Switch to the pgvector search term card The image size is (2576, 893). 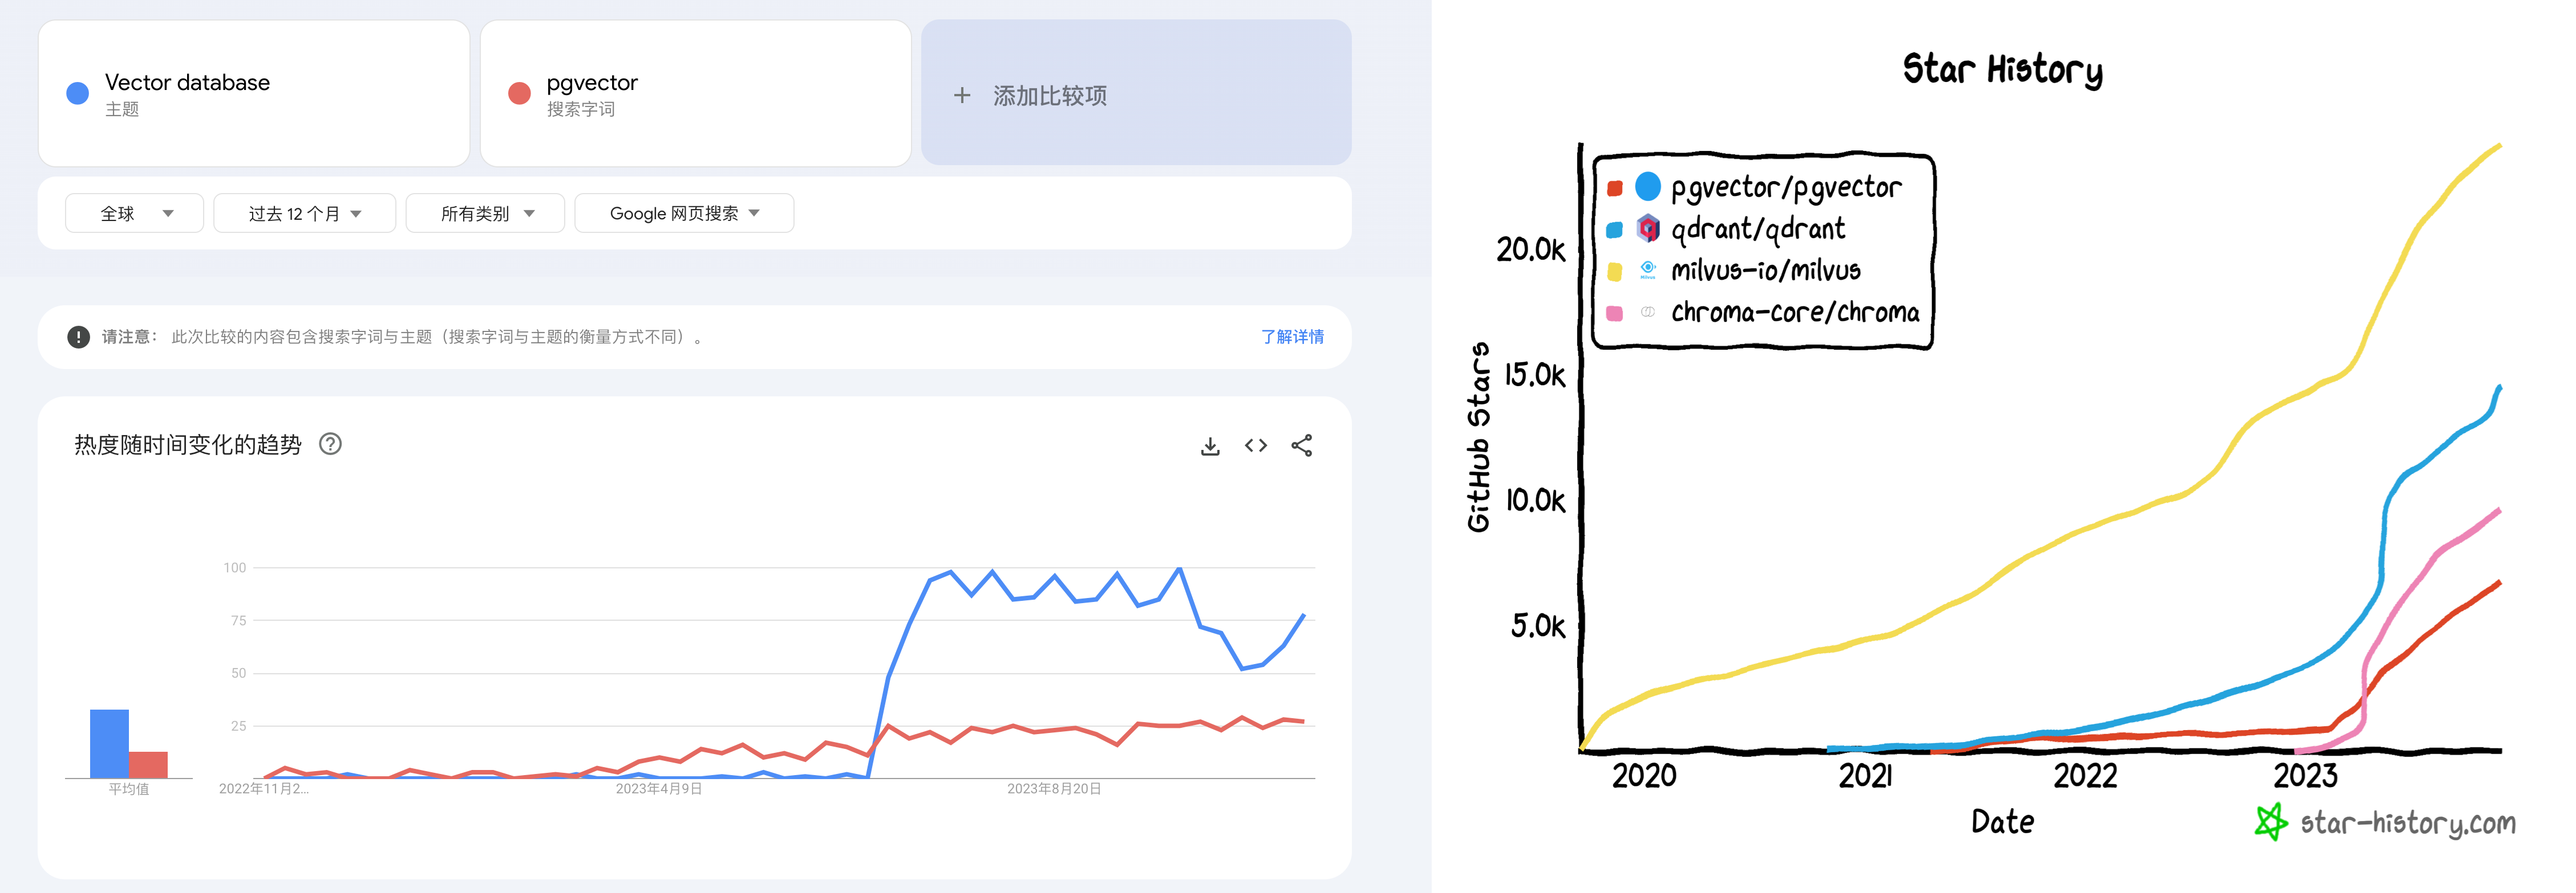pos(695,92)
